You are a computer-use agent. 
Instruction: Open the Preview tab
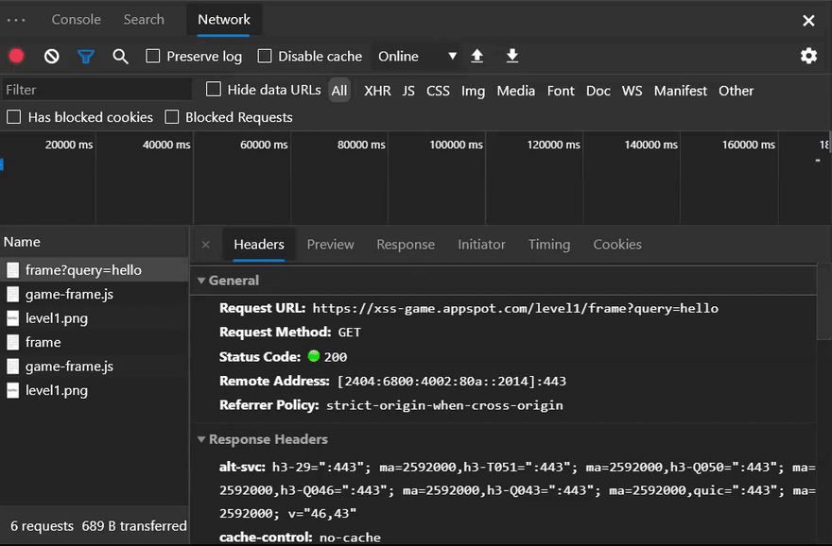pyautogui.click(x=330, y=245)
